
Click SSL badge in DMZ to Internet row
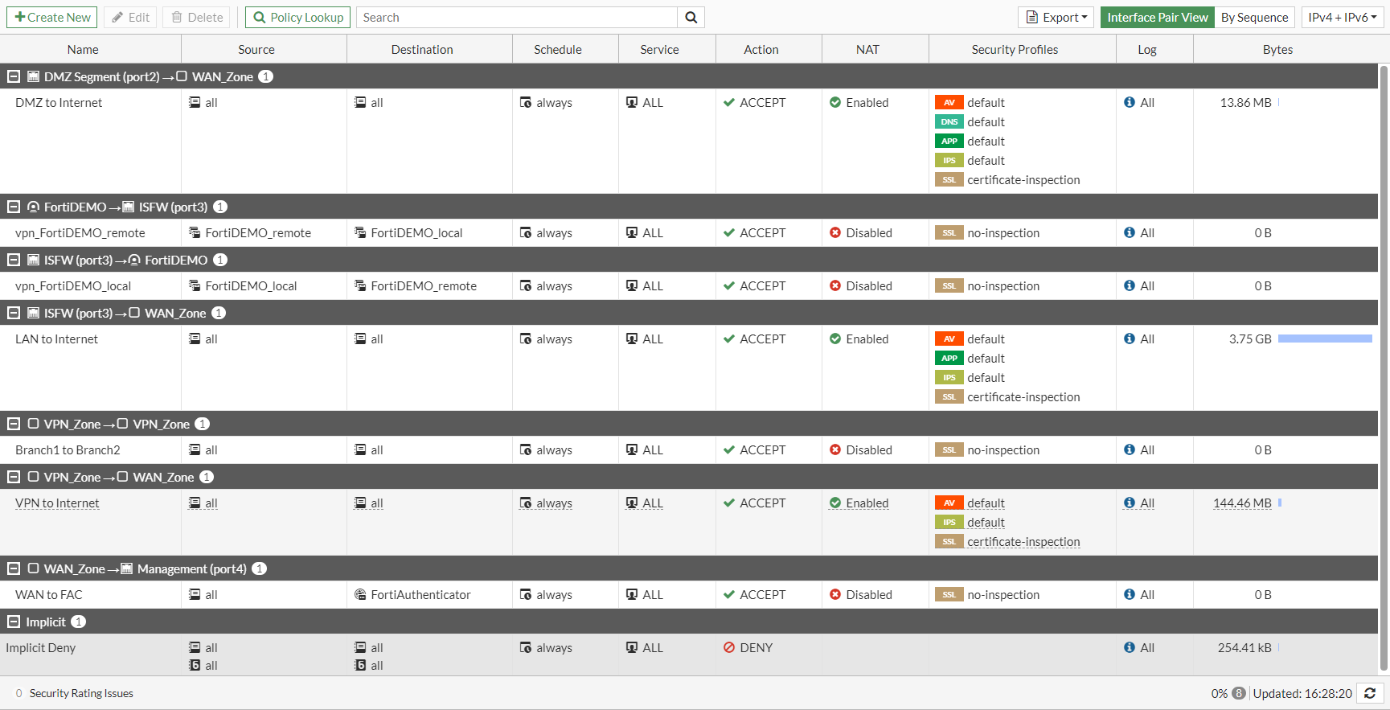point(949,180)
